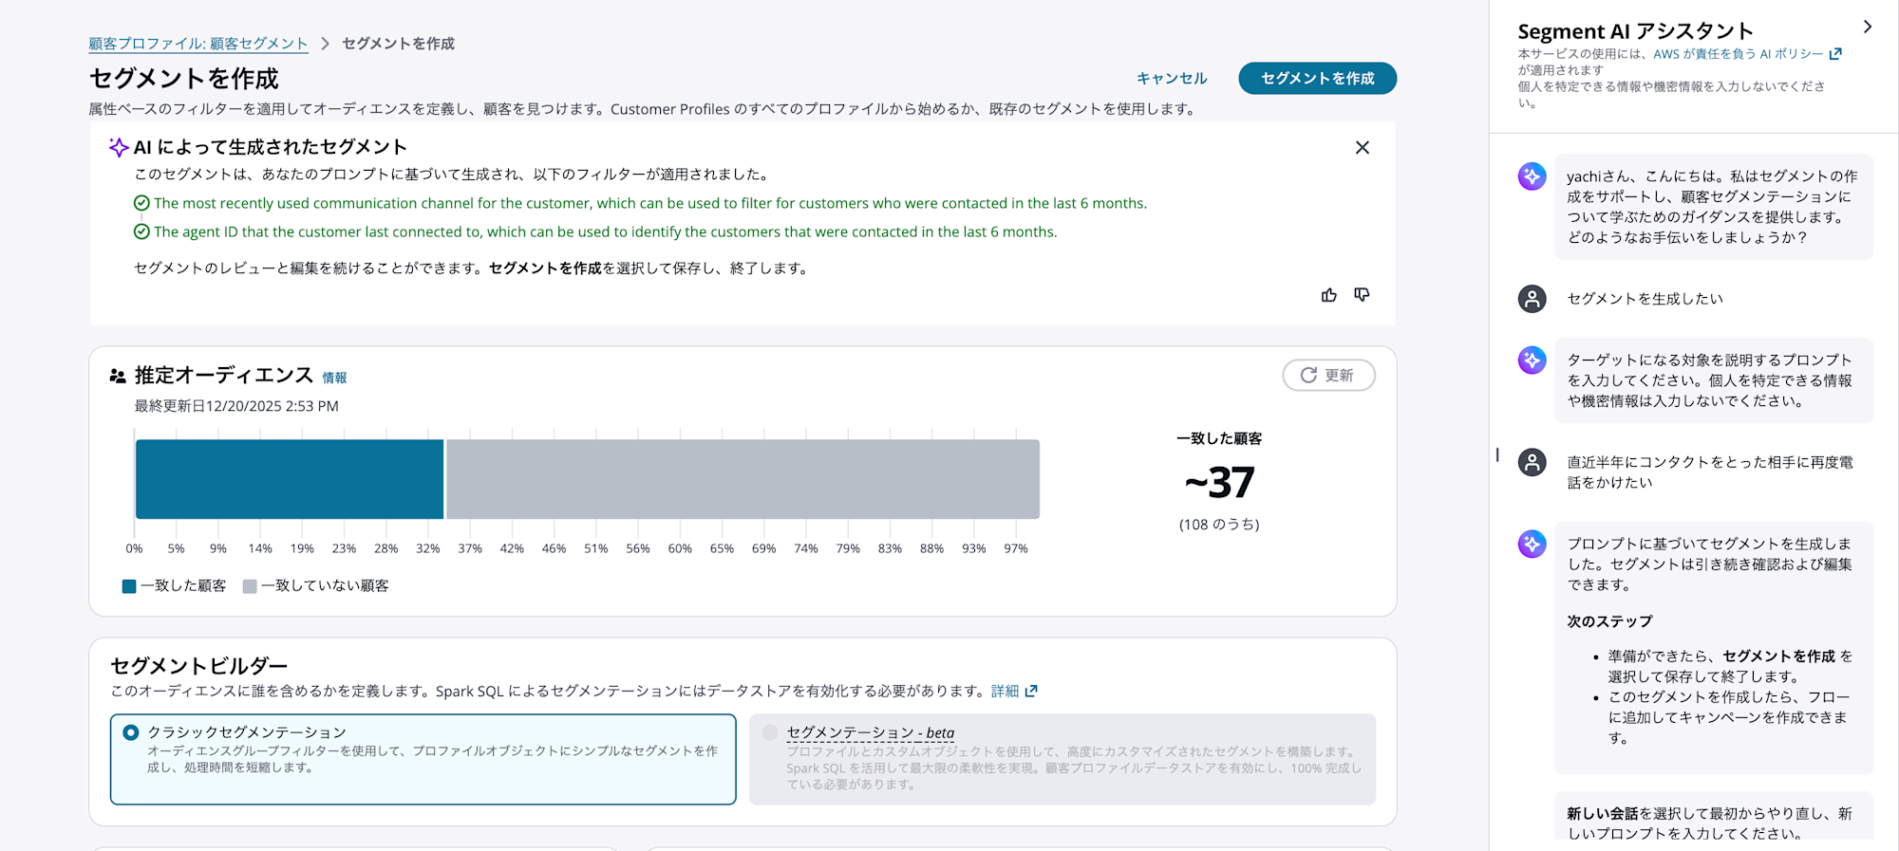Open the 情報 info link
This screenshot has height=851, width=1899.
click(x=334, y=378)
